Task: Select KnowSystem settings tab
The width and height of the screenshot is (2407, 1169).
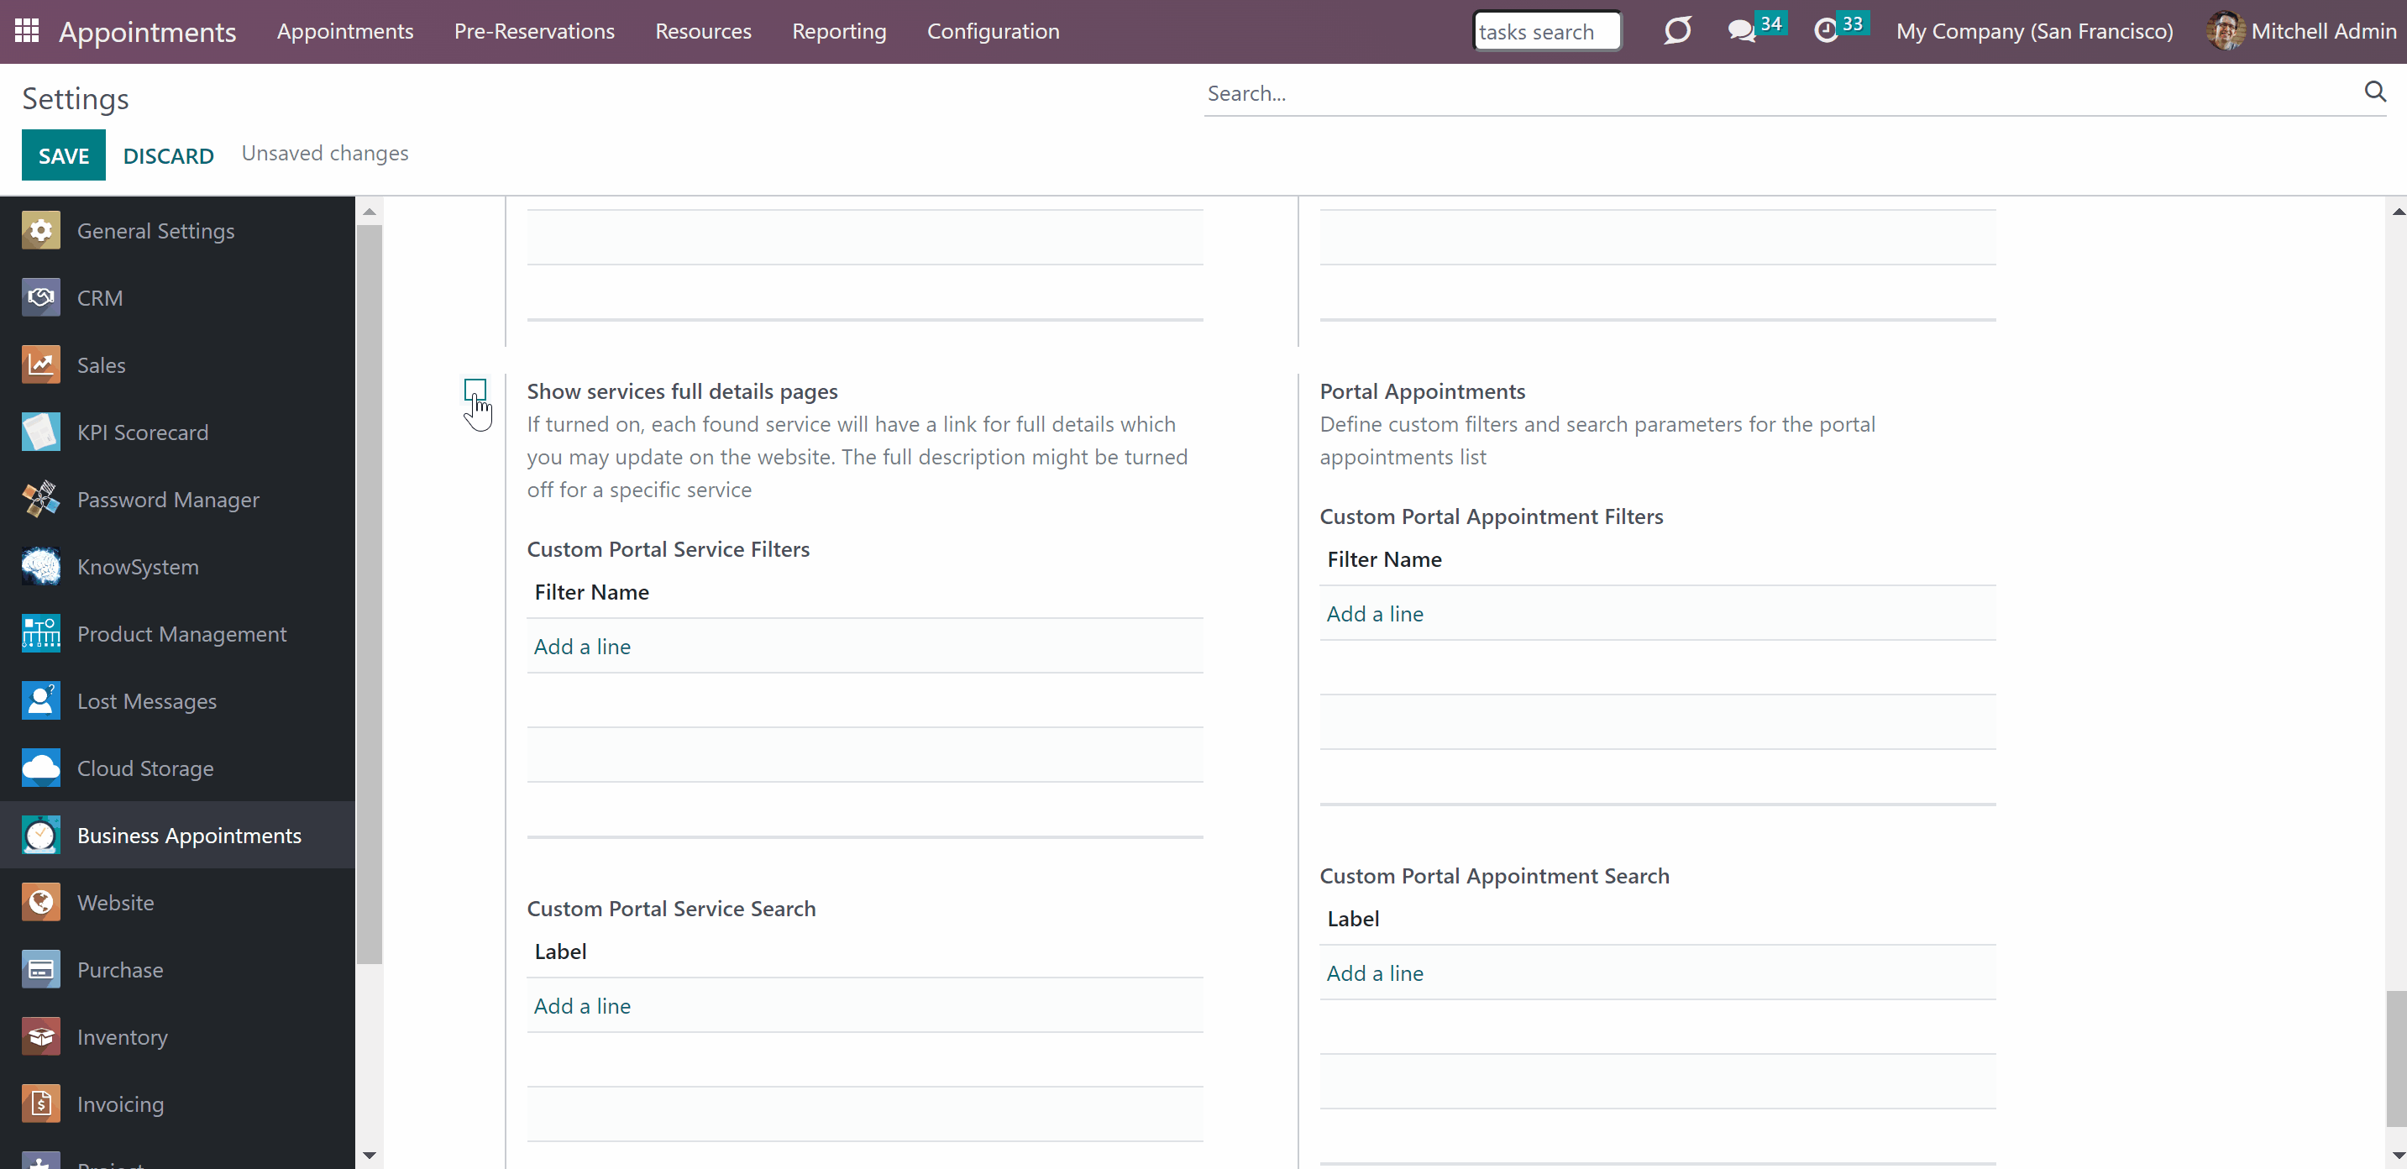Action: point(177,567)
